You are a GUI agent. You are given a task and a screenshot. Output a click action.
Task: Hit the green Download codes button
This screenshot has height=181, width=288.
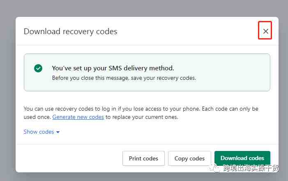[x=242, y=158]
